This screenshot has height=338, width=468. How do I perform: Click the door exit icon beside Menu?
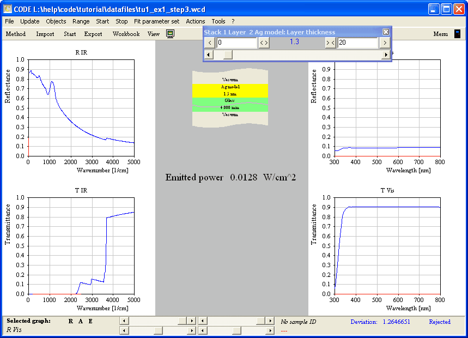pyautogui.click(x=457, y=34)
